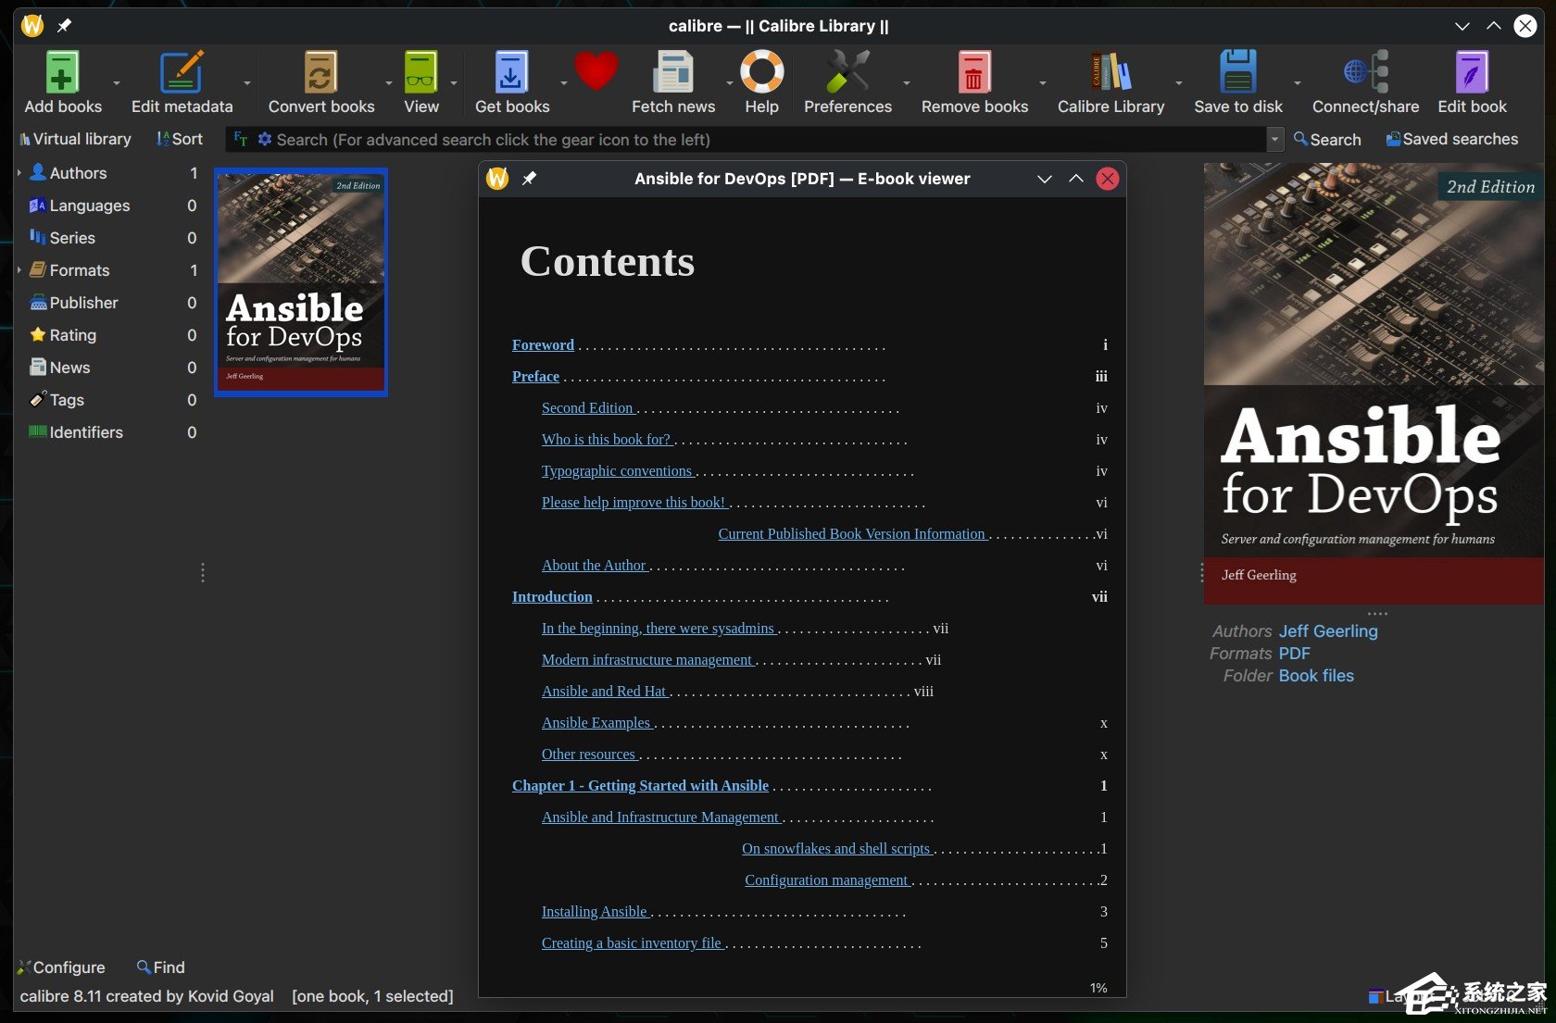The height and width of the screenshot is (1023, 1556).
Task: Click the search gear advanced icon
Action: (265, 139)
